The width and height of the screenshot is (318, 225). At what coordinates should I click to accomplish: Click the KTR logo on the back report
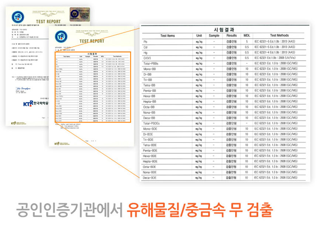pos(17,17)
